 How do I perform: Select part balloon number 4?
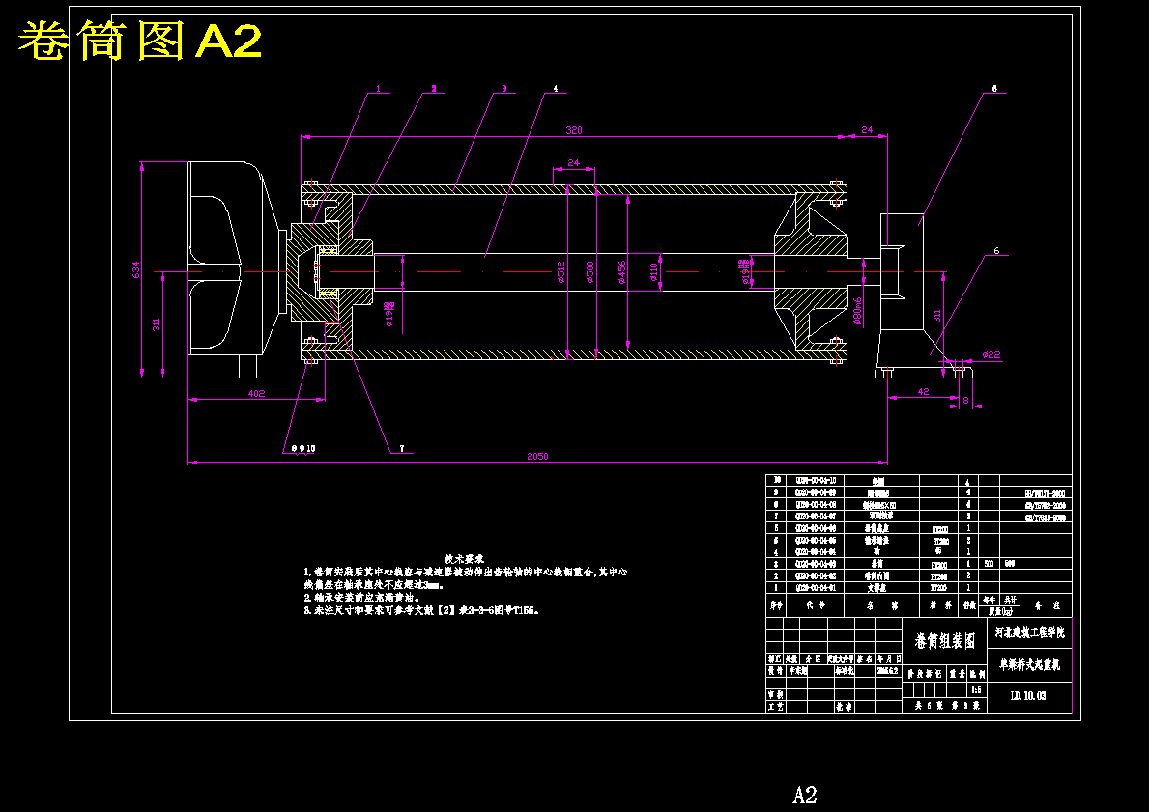556,89
